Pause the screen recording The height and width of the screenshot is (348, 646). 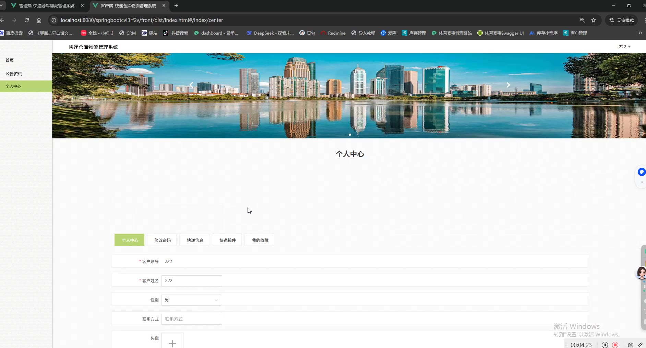tap(605, 345)
